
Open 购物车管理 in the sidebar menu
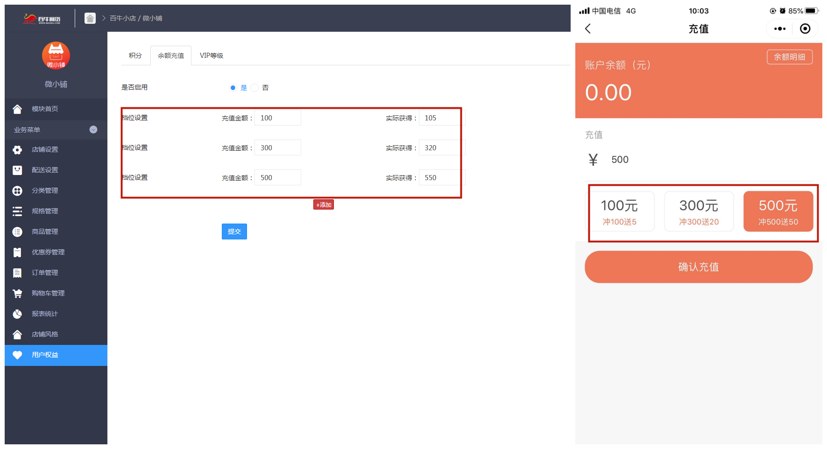coord(56,293)
